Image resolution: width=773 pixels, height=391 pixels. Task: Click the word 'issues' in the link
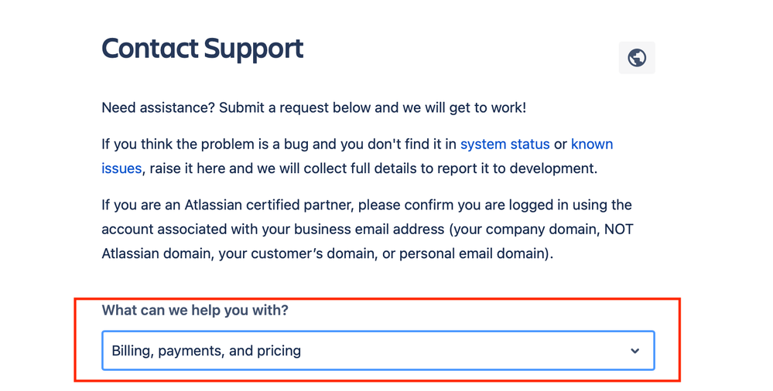[121, 168]
